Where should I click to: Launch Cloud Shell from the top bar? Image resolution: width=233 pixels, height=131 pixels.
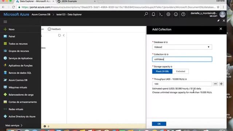point(161,15)
